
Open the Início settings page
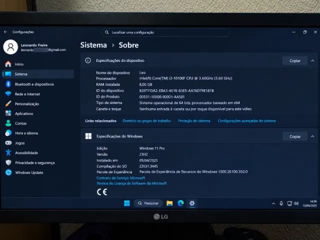coord(38,64)
